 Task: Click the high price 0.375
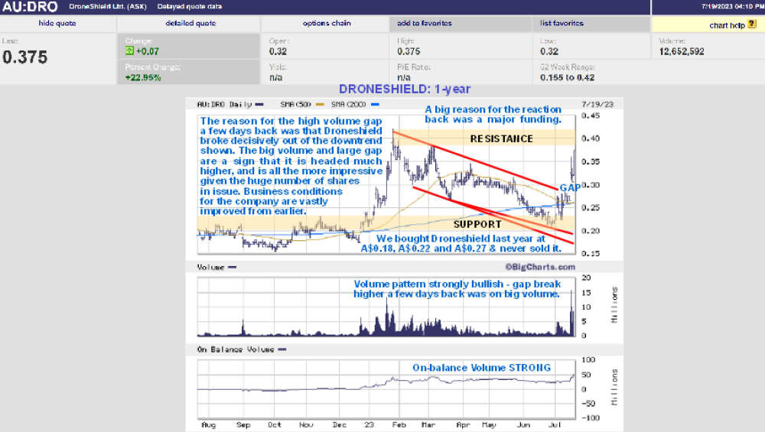coord(409,51)
